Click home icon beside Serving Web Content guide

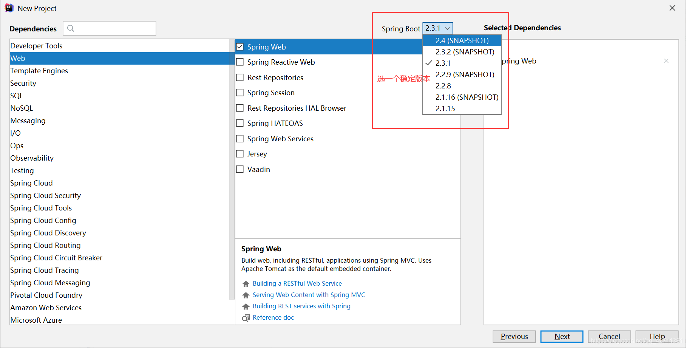pyautogui.click(x=246, y=295)
